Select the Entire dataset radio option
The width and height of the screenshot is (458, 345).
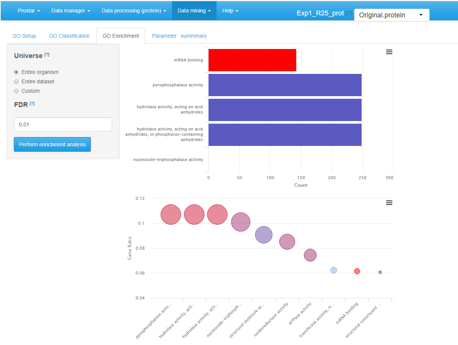point(16,81)
